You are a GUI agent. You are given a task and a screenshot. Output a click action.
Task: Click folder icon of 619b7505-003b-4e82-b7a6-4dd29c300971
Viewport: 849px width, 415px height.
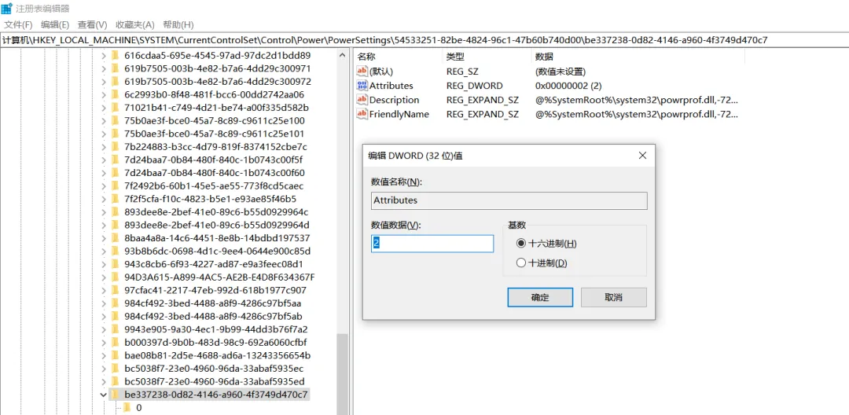coord(115,68)
